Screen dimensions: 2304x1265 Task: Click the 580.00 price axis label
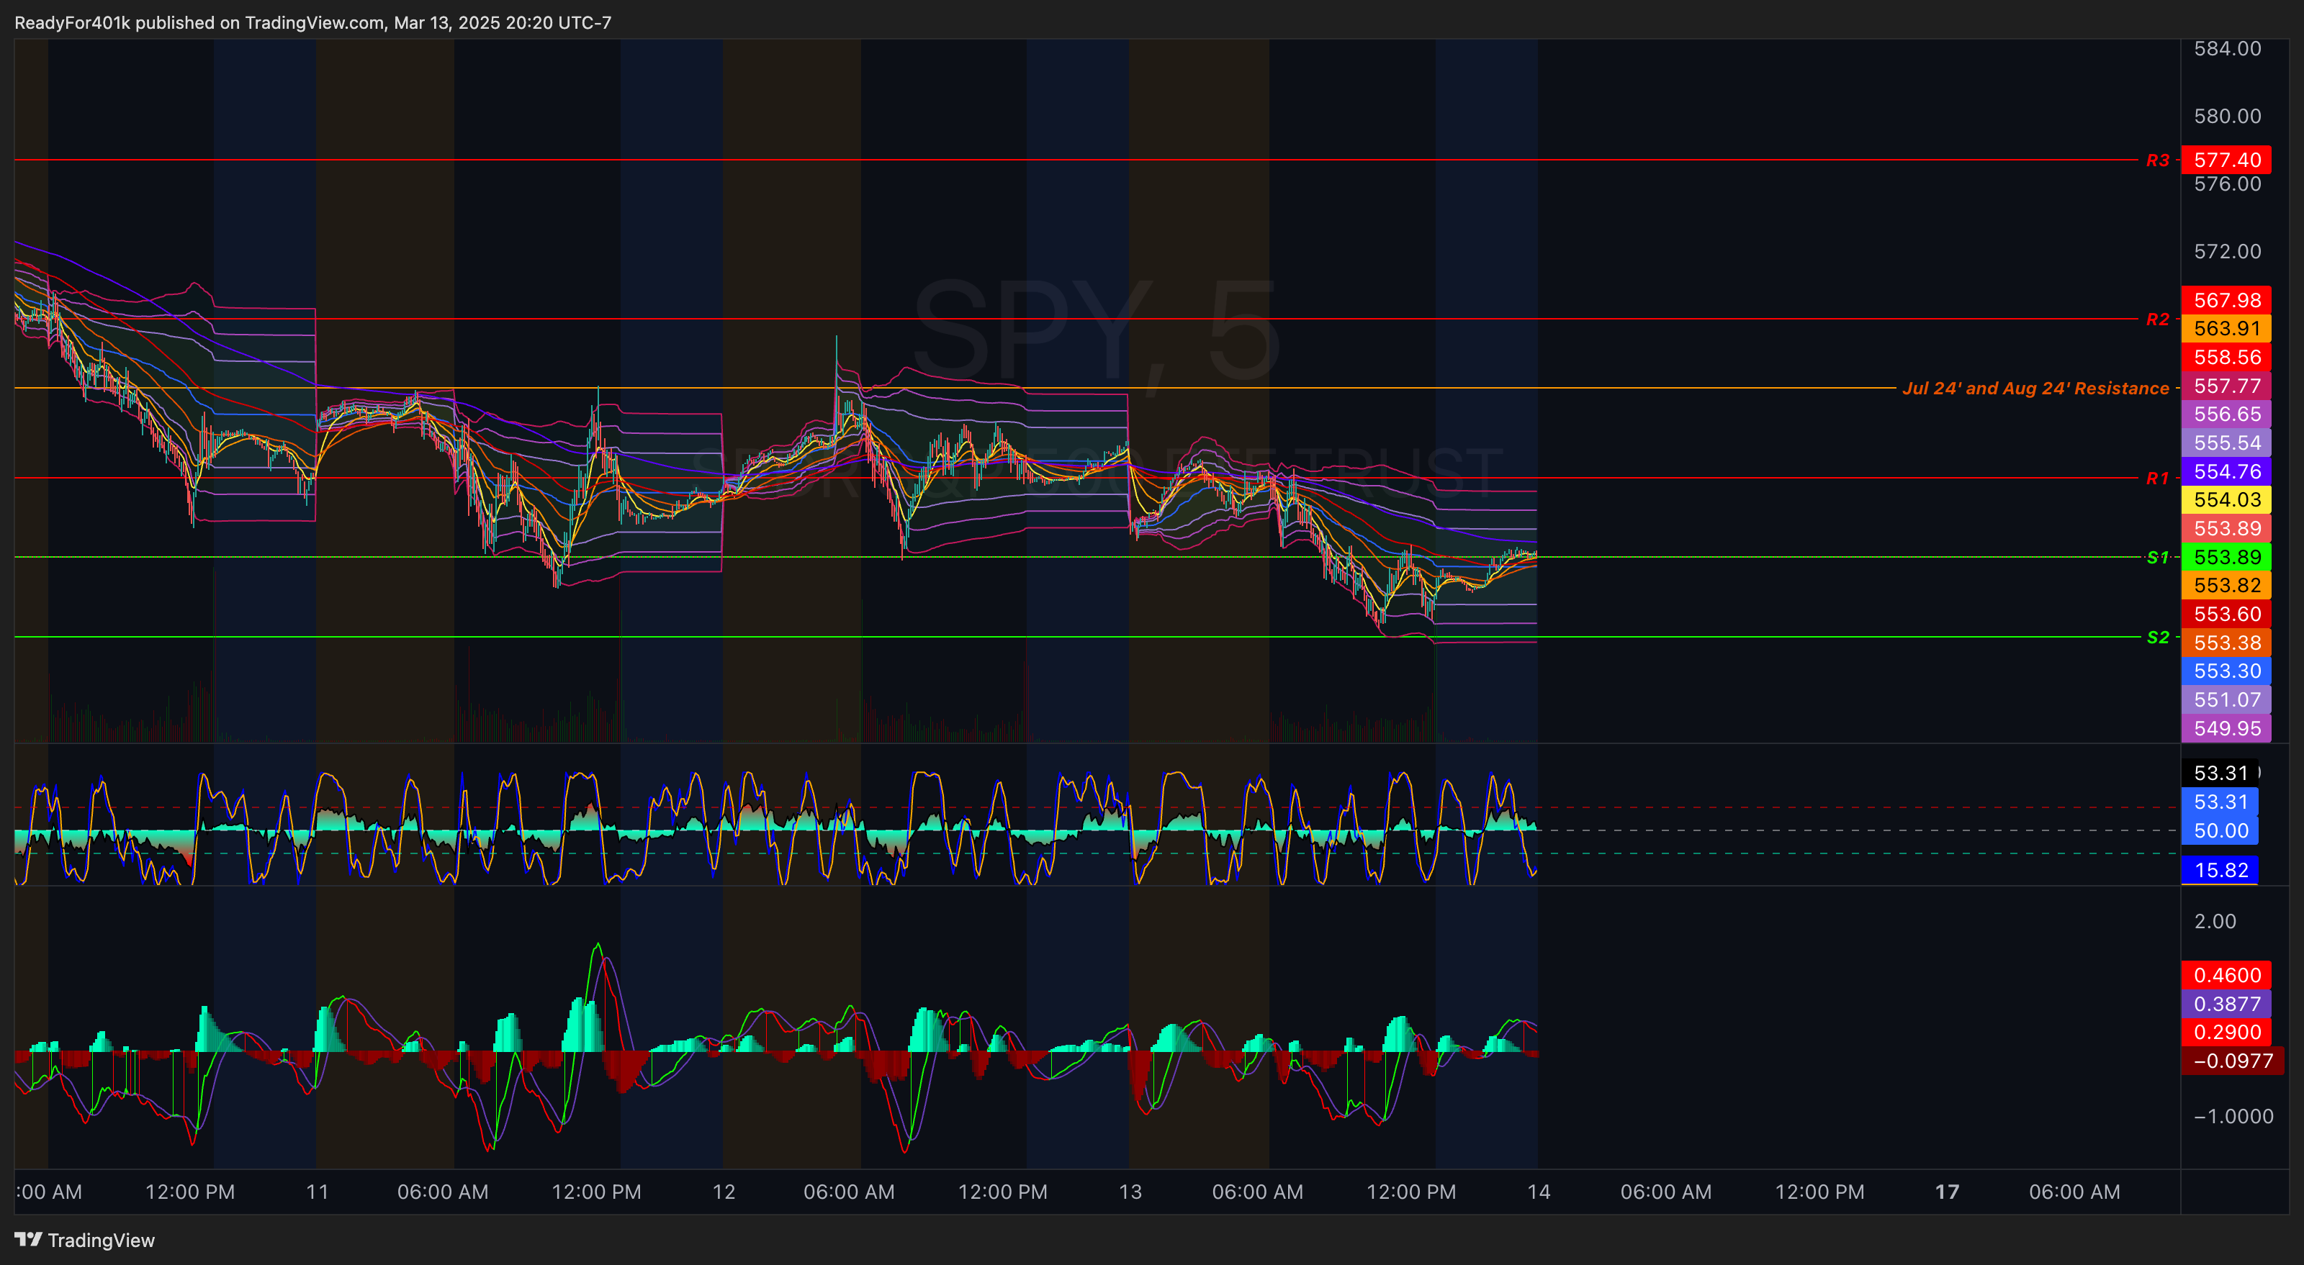point(2227,117)
